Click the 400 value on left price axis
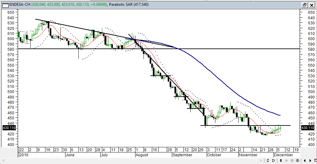The image size is (317, 164). pyautogui.click(x=11, y=144)
